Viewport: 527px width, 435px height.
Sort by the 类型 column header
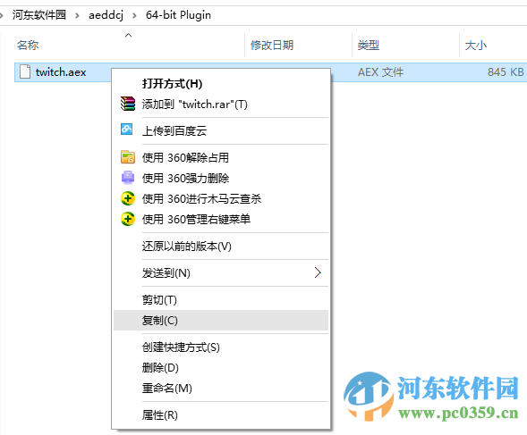click(x=369, y=45)
